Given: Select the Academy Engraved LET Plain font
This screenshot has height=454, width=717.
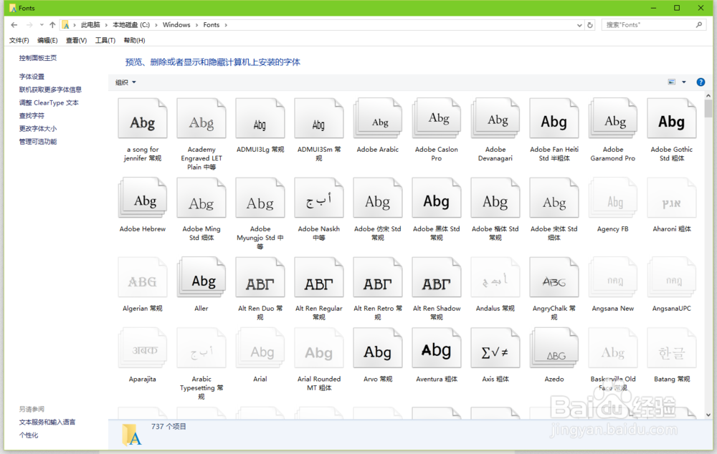Looking at the screenshot, I should coord(201,118).
